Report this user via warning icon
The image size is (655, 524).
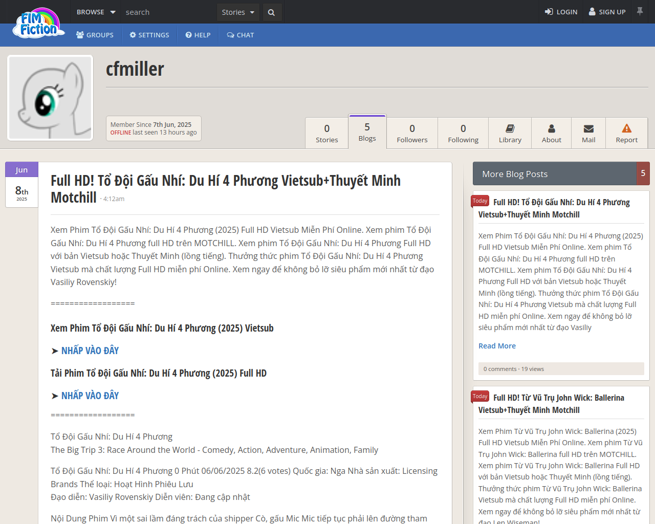[x=627, y=133]
